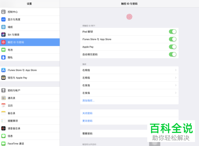Select FaceTime 通话 in the sidebar
199x146 pixels.
coord(30,143)
